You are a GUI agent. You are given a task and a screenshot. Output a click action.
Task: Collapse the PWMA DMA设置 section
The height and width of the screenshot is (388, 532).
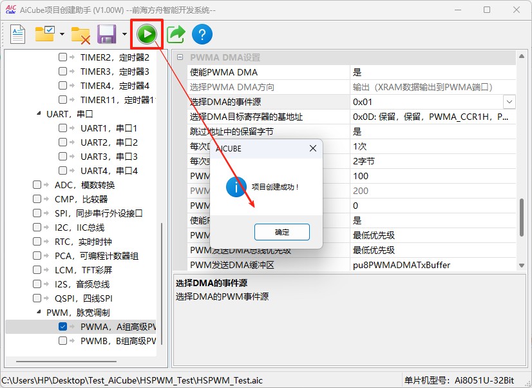pyautogui.click(x=180, y=57)
